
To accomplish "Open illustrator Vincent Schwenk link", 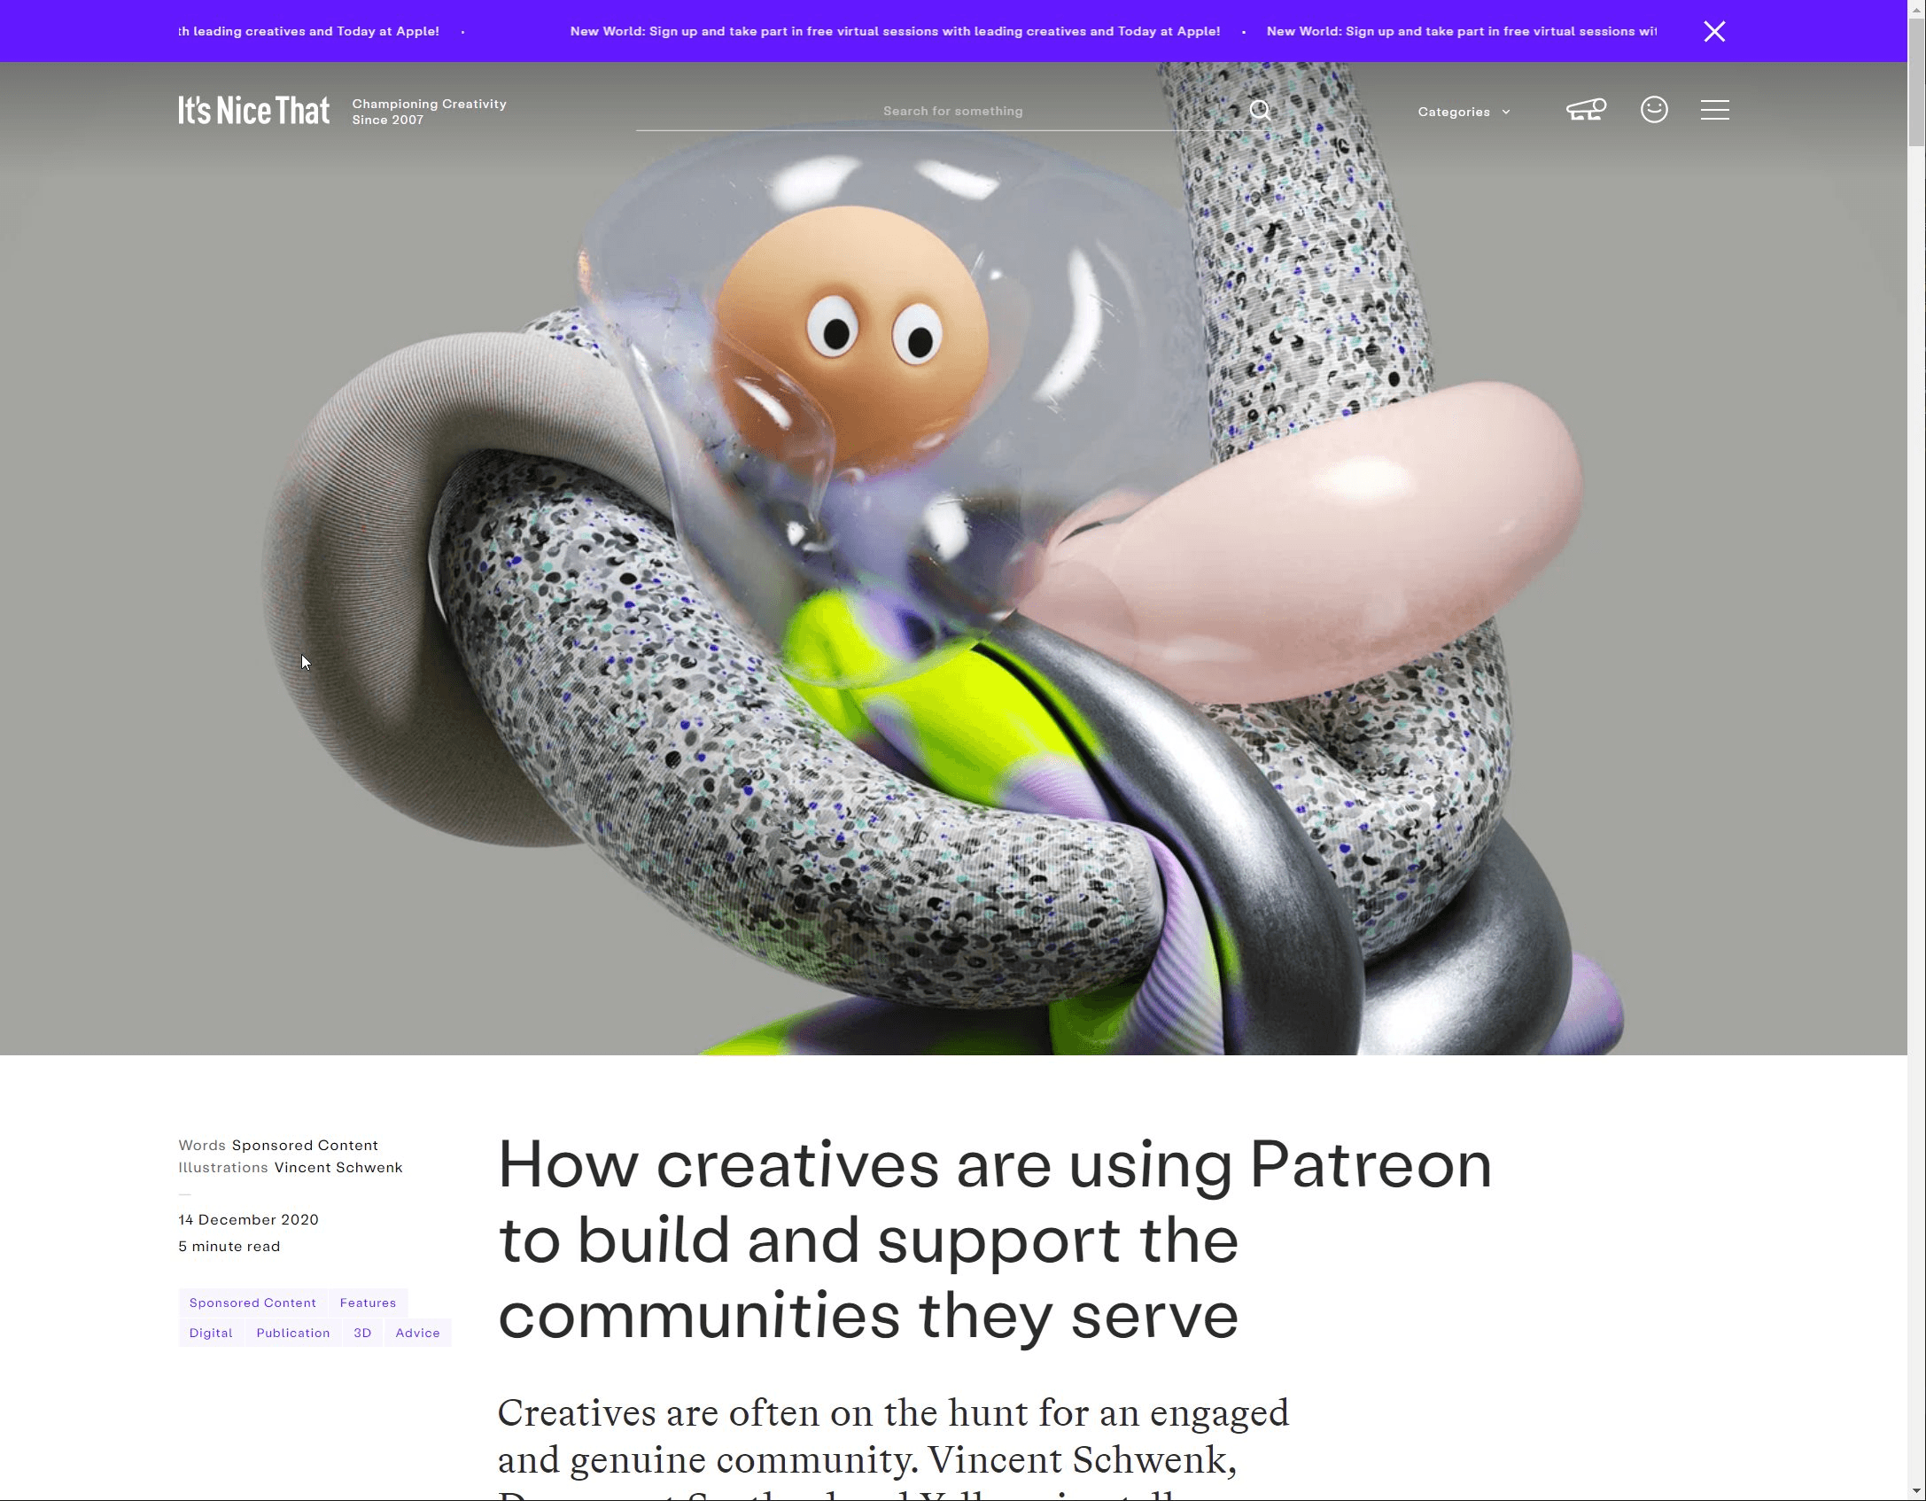I will click(x=338, y=1168).
